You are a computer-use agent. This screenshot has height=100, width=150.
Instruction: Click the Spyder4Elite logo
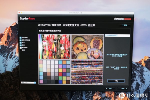click(x=28, y=18)
